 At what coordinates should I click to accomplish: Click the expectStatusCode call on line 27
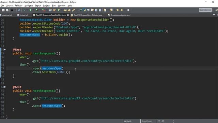coord(47,24)
